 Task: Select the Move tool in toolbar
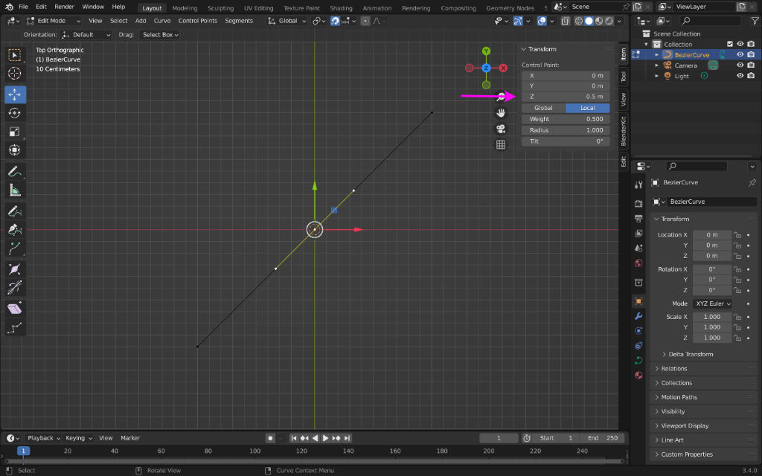[15, 94]
